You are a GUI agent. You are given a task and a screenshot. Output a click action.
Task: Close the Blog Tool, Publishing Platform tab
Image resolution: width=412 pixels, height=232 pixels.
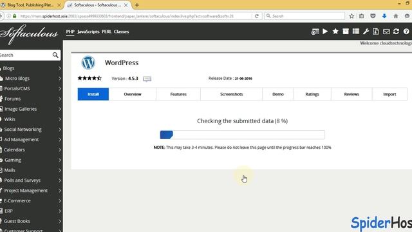pyautogui.click(x=59, y=5)
